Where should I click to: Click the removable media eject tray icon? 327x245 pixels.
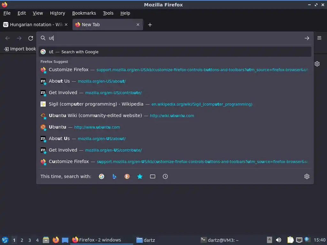click(x=270, y=240)
